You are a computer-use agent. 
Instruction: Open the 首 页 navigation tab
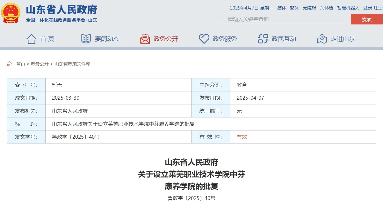point(47,39)
